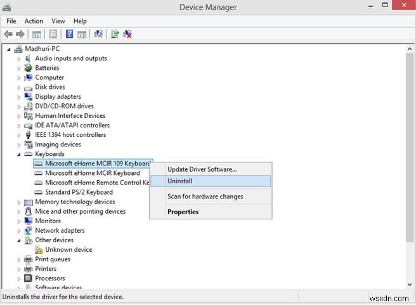Click Update driver software toolbar icon
The height and width of the screenshot is (305, 416).
pos(115,34)
